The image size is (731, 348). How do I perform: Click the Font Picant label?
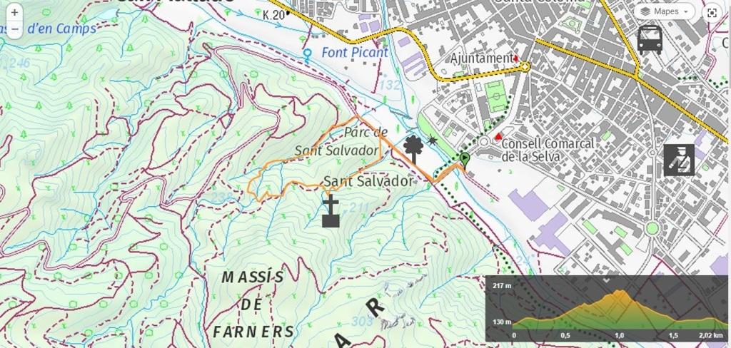[355, 53]
